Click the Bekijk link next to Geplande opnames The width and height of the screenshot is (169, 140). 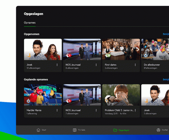pos(166,80)
